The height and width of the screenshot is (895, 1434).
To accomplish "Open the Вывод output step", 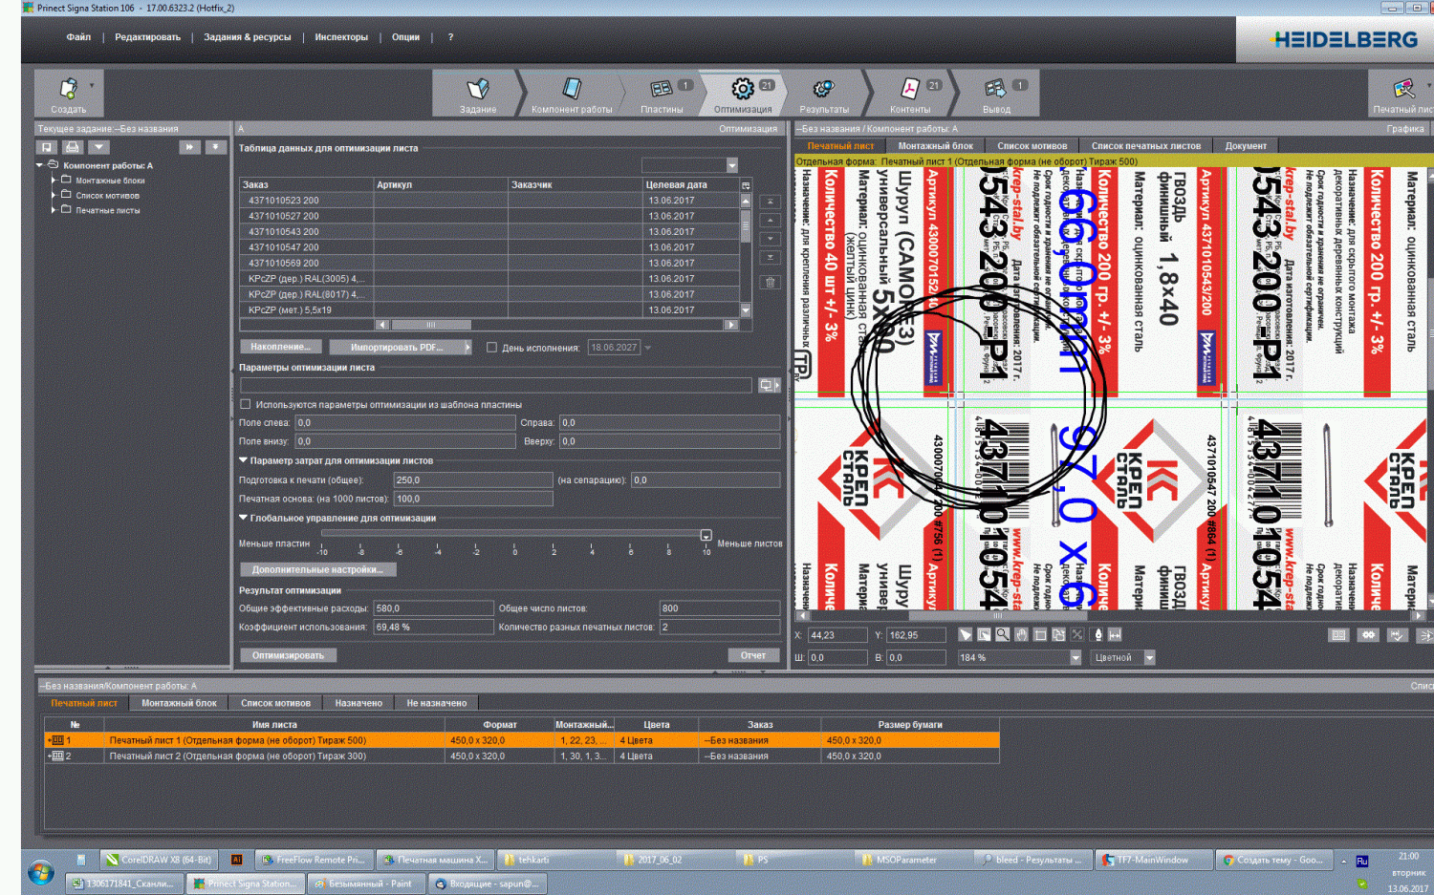I will point(996,94).
